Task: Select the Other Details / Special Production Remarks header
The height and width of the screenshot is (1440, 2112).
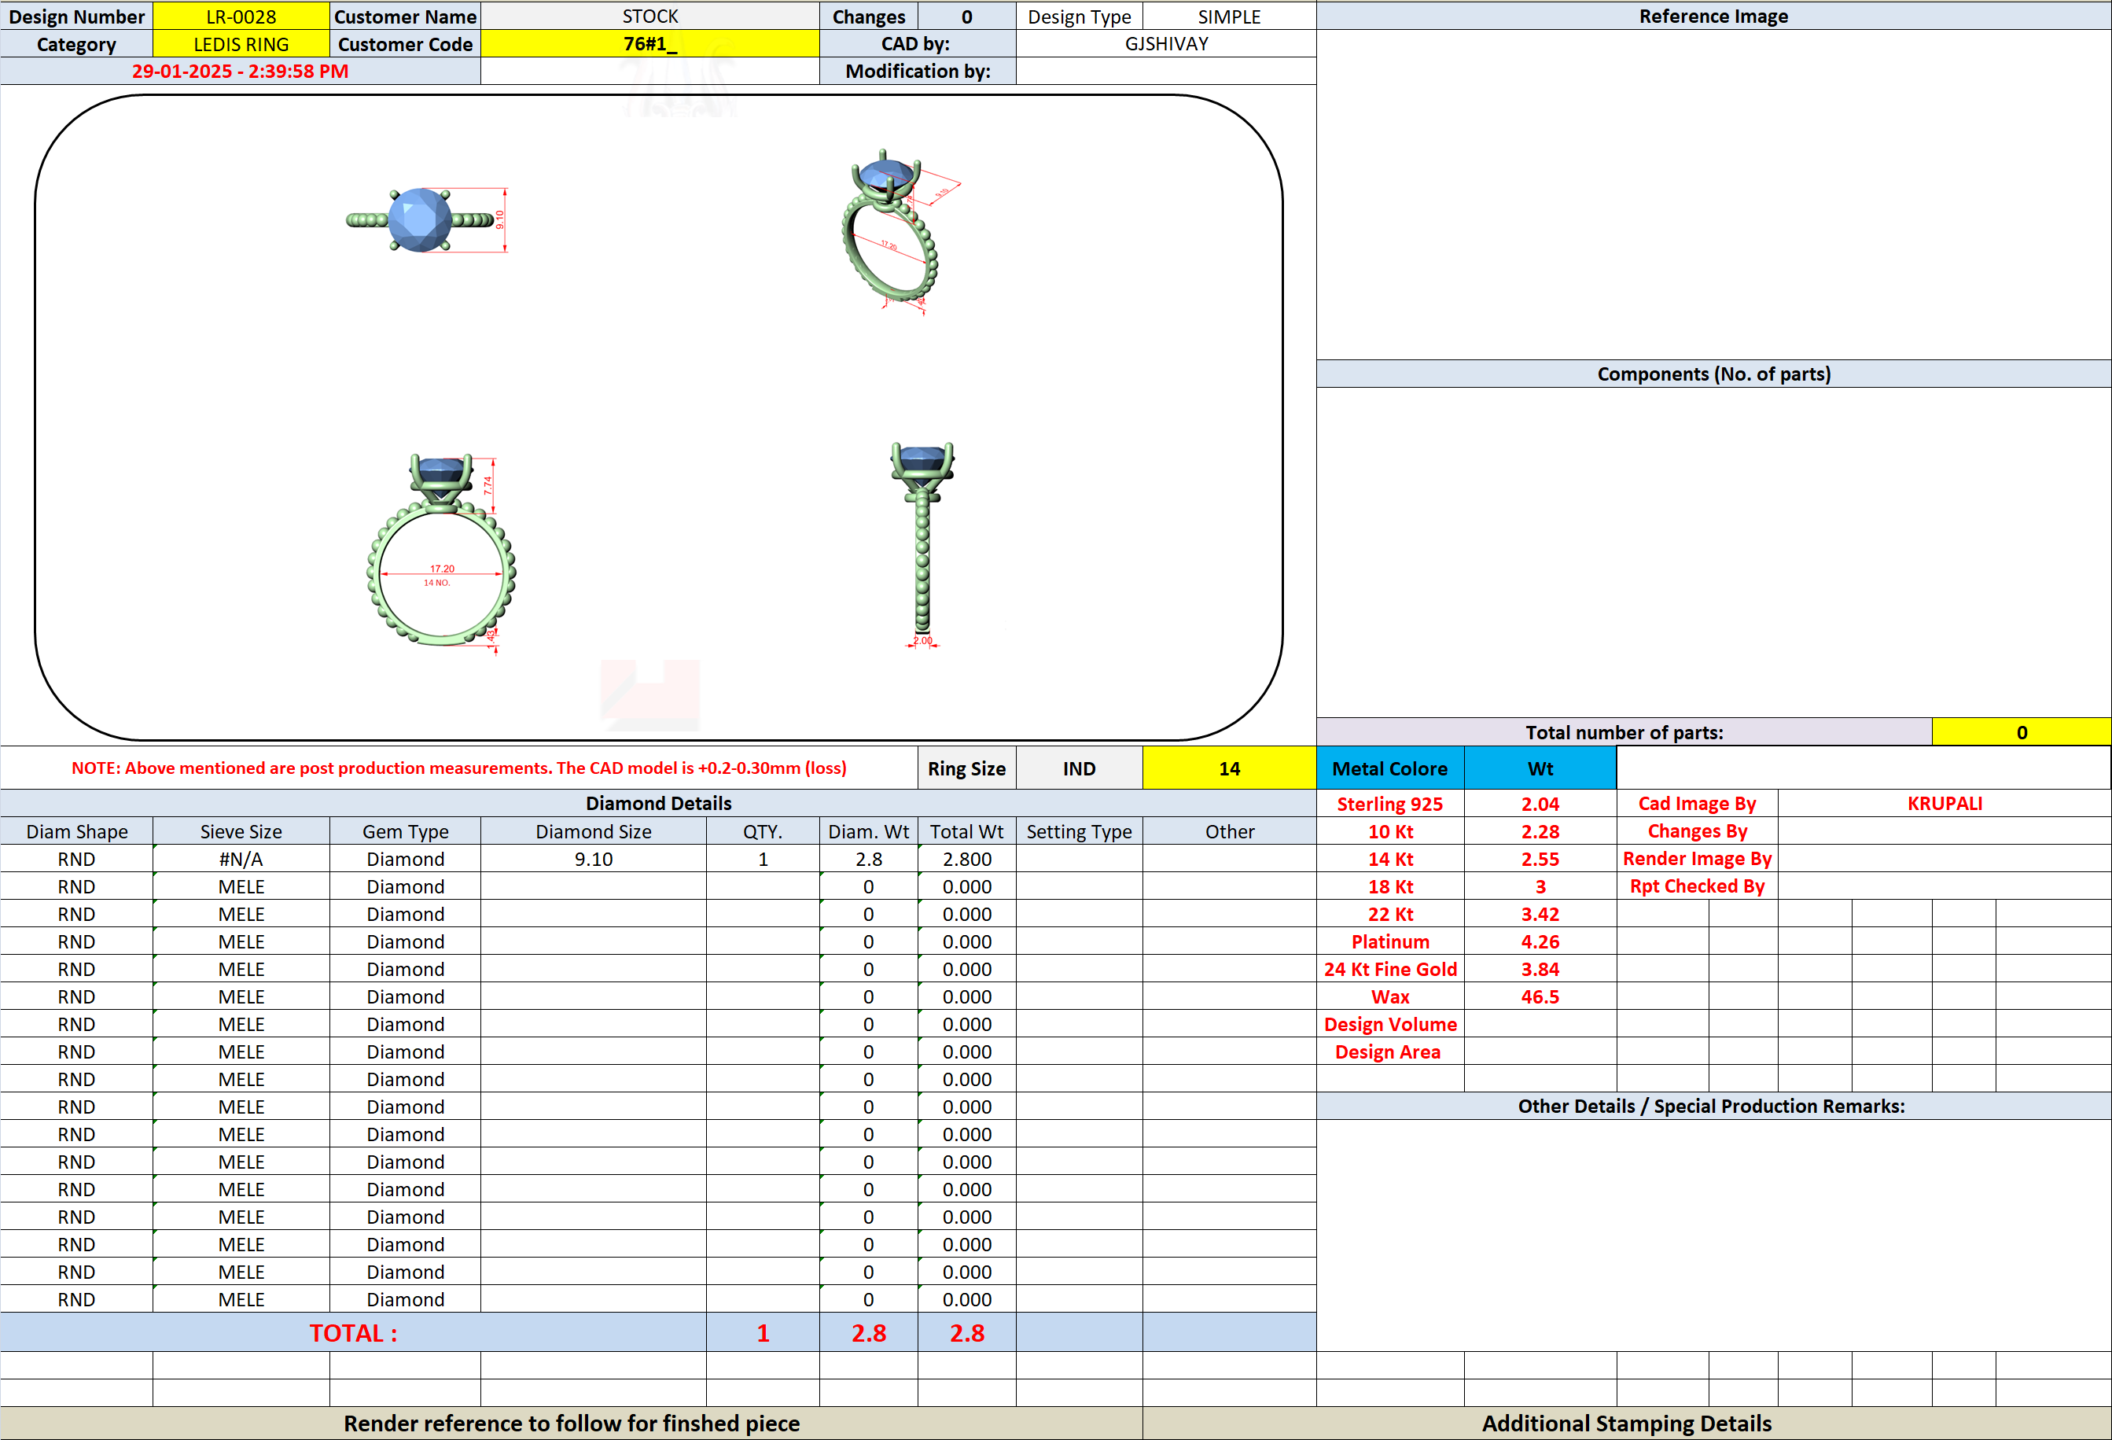Action: pos(1713,1106)
